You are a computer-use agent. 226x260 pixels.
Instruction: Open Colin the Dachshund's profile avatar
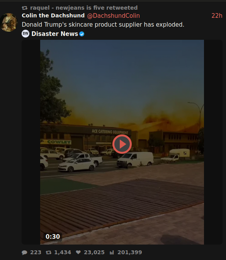pos(8,22)
